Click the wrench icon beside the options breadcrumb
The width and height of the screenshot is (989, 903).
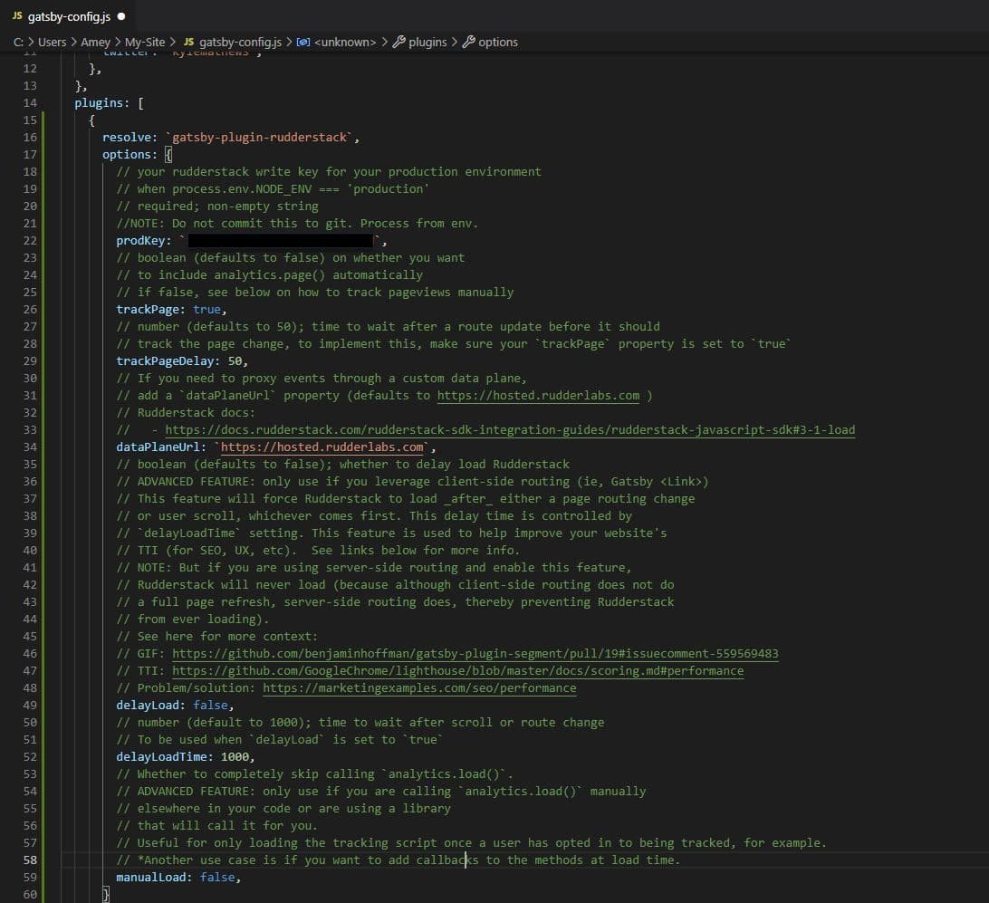[x=470, y=42]
